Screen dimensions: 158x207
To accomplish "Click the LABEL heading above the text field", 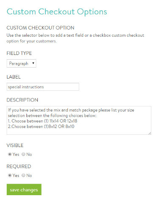I will point(14,77).
